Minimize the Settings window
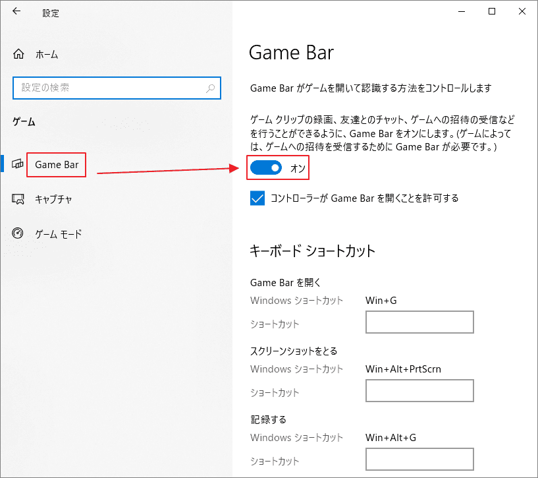 pos(461,11)
